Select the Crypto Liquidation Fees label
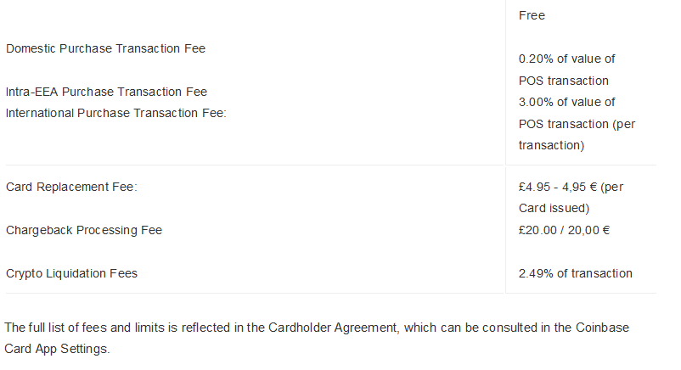Viewport: 681px width, 370px height. tap(71, 273)
